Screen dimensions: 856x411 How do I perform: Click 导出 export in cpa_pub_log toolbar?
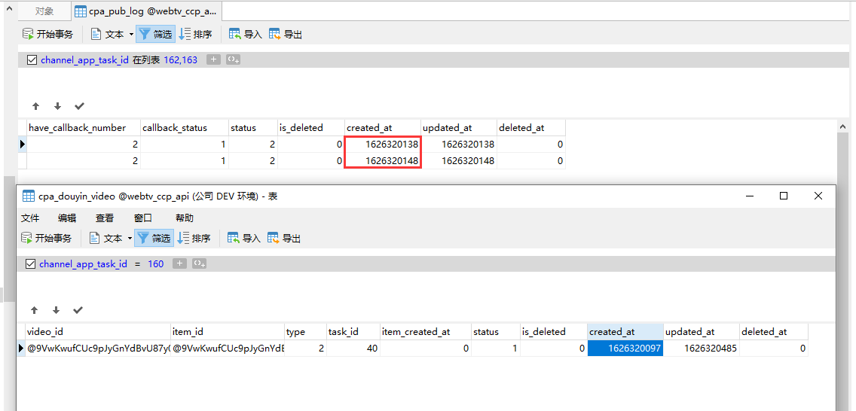point(286,35)
